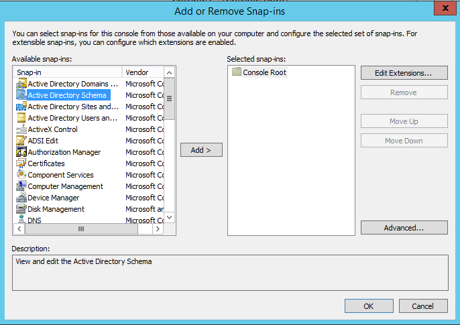This screenshot has height=325, width=460.
Task: Select "ActiveX Control" row text
Action: point(52,129)
